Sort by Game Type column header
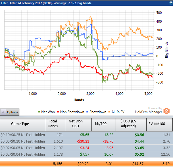The image size is (173, 167). coord(23,124)
